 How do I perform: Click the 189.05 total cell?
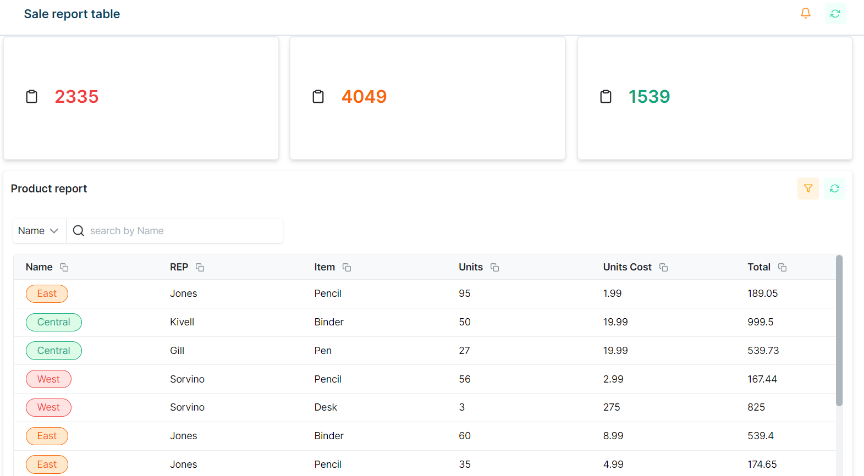point(763,294)
